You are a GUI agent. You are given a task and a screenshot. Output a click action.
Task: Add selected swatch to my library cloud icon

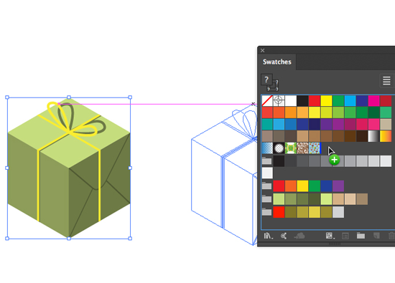pyautogui.click(x=299, y=236)
